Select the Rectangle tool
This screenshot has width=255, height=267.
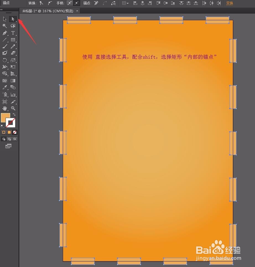tap(13, 40)
